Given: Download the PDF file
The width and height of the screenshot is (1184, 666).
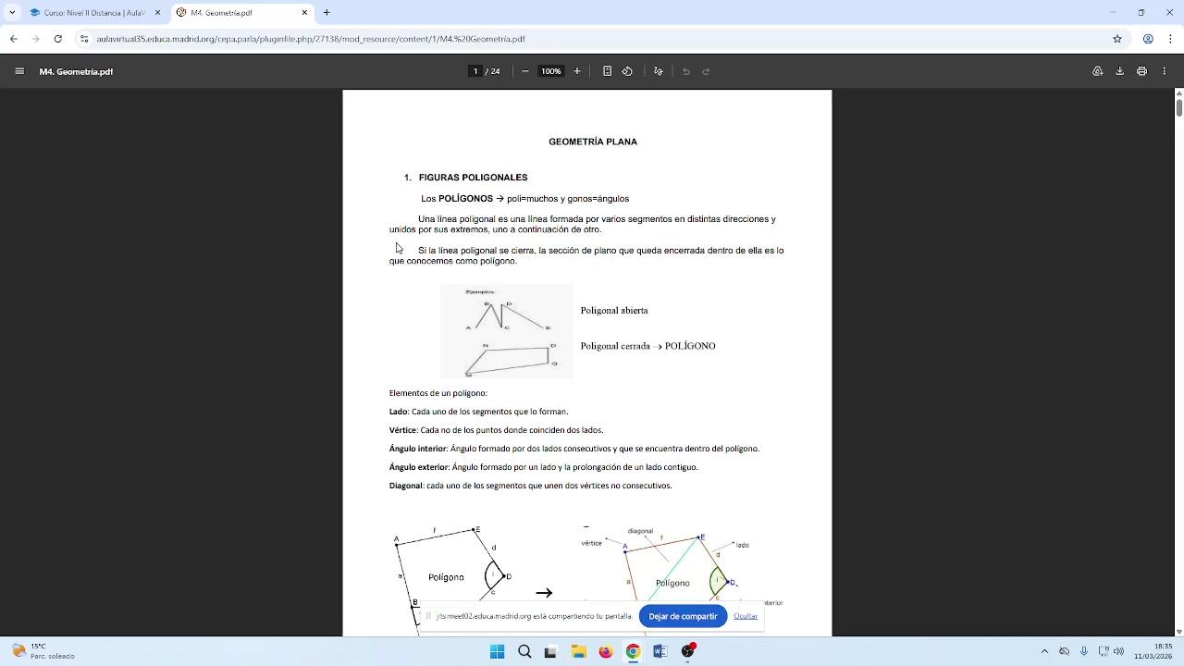Looking at the screenshot, I should [1119, 71].
